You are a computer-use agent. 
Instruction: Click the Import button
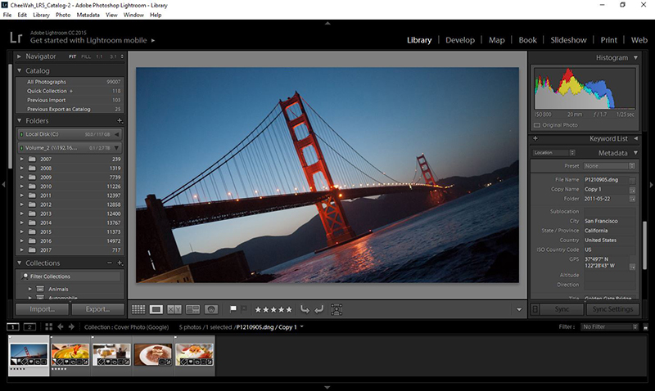tap(43, 309)
